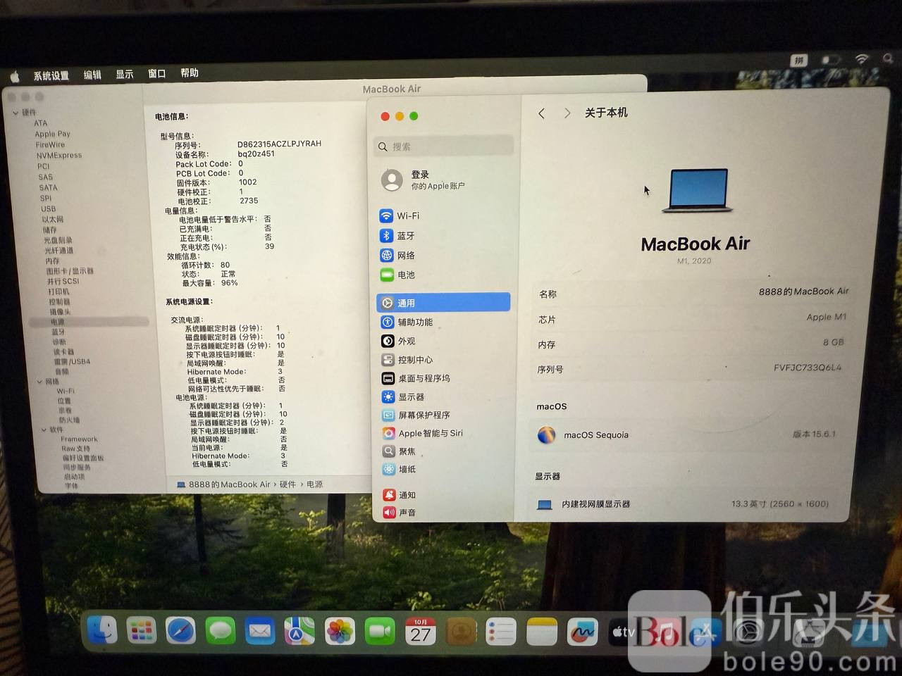The image size is (902, 676).
Task: Select USB in the hardware list
Action: click(x=48, y=209)
